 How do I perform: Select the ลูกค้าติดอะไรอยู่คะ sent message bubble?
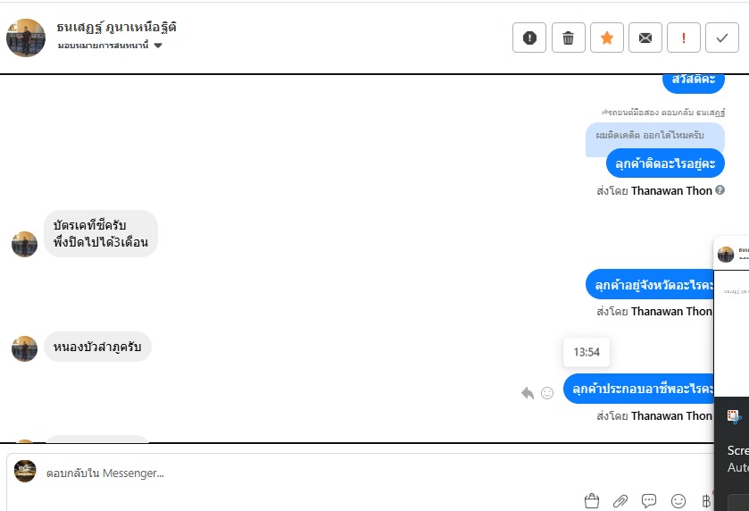coord(665,163)
